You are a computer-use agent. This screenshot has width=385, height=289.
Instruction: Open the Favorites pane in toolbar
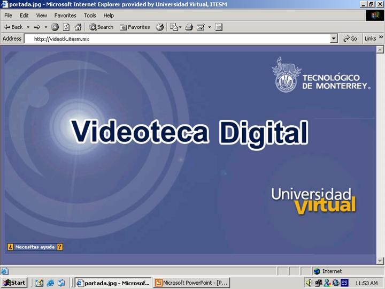click(135, 27)
